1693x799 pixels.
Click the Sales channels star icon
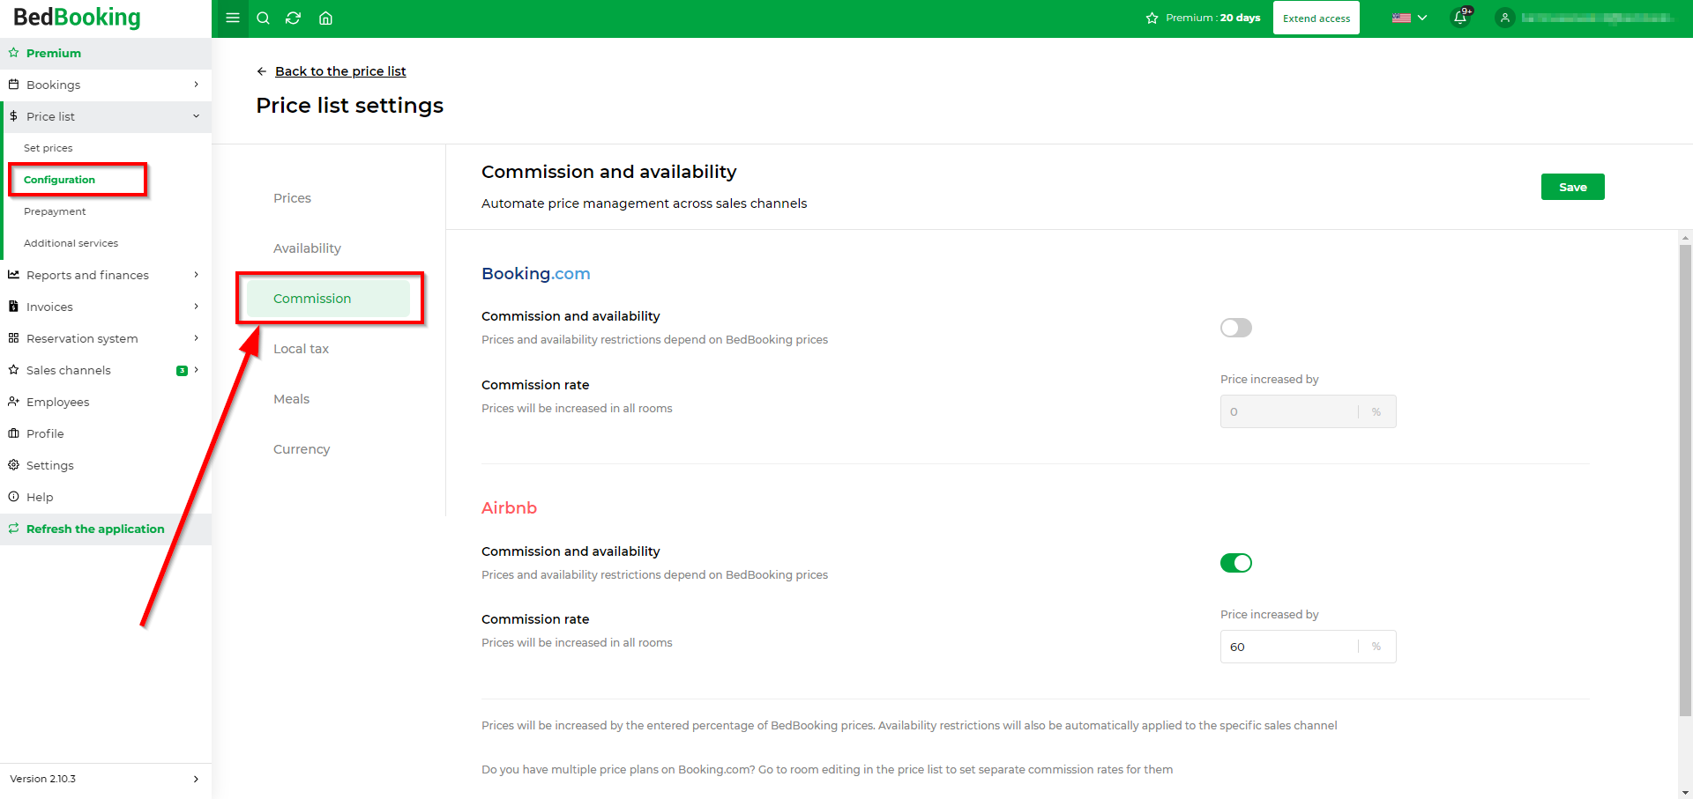pos(13,370)
